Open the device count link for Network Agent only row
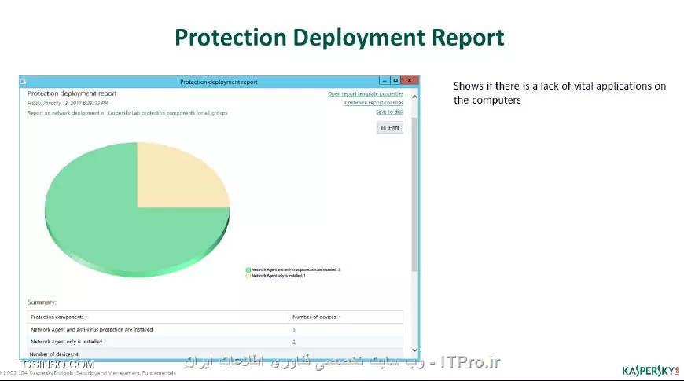684x381 pixels. pos(294,342)
